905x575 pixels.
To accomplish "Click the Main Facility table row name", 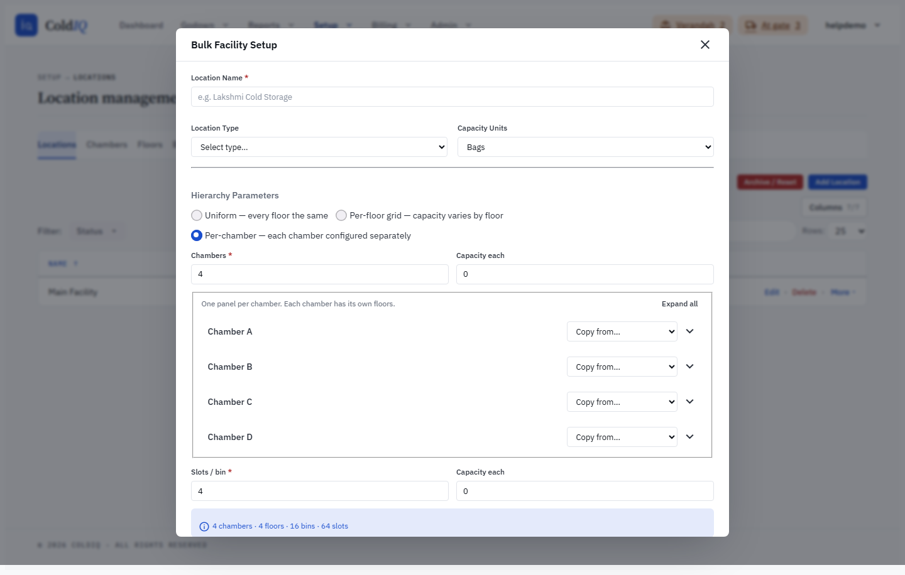I will coord(73,292).
